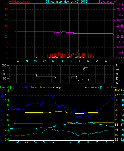Select the red '15' windspeed axis value

click(6, 42)
